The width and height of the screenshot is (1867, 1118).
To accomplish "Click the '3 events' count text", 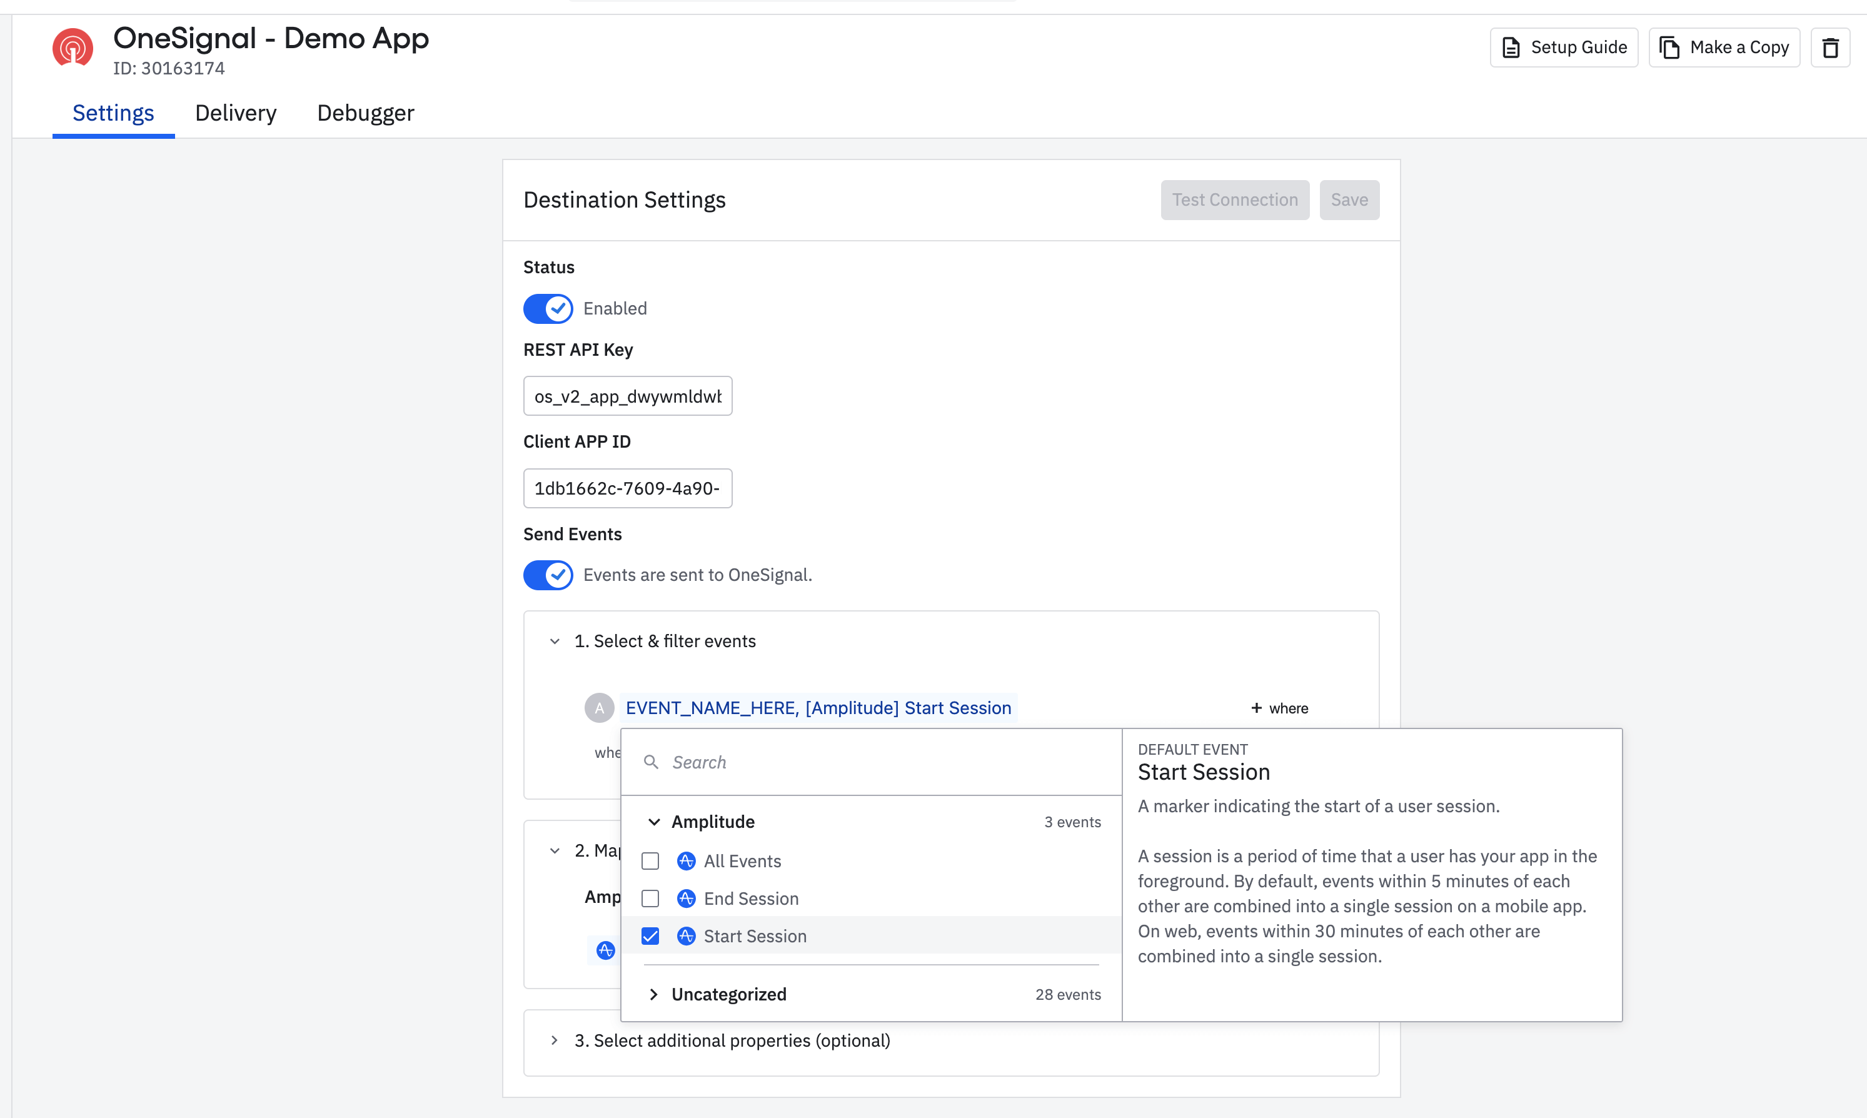I will point(1072,822).
